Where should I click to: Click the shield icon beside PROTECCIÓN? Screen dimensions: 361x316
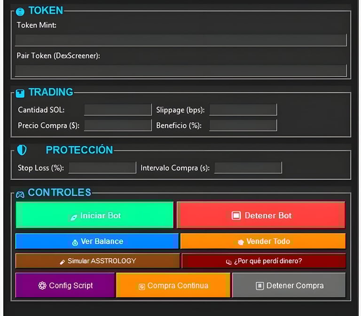tap(22, 150)
